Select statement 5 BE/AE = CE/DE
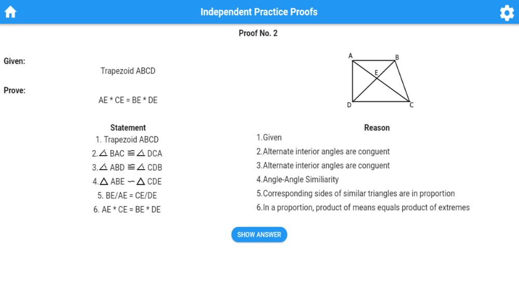 (127, 196)
